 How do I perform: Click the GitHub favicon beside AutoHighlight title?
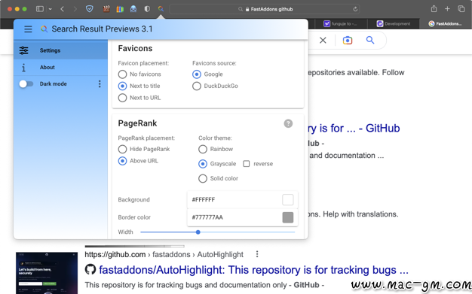pos(90,269)
